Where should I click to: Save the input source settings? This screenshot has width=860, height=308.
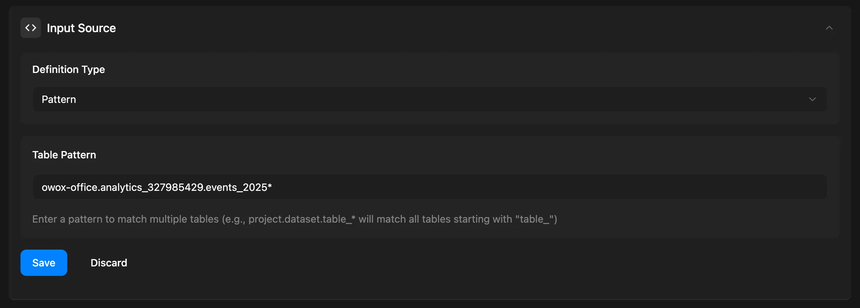[44, 263]
